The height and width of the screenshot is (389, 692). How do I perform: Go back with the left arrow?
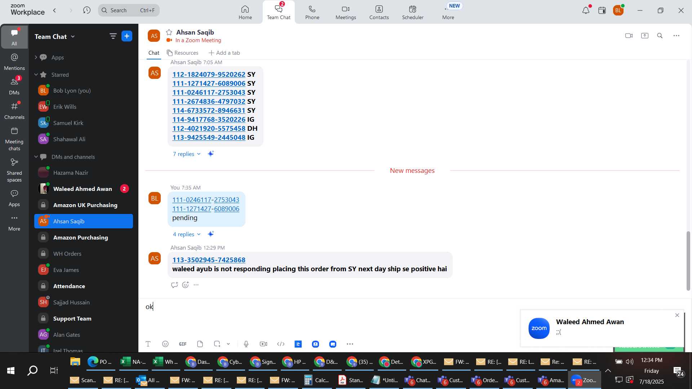click(x=55, y=10)
